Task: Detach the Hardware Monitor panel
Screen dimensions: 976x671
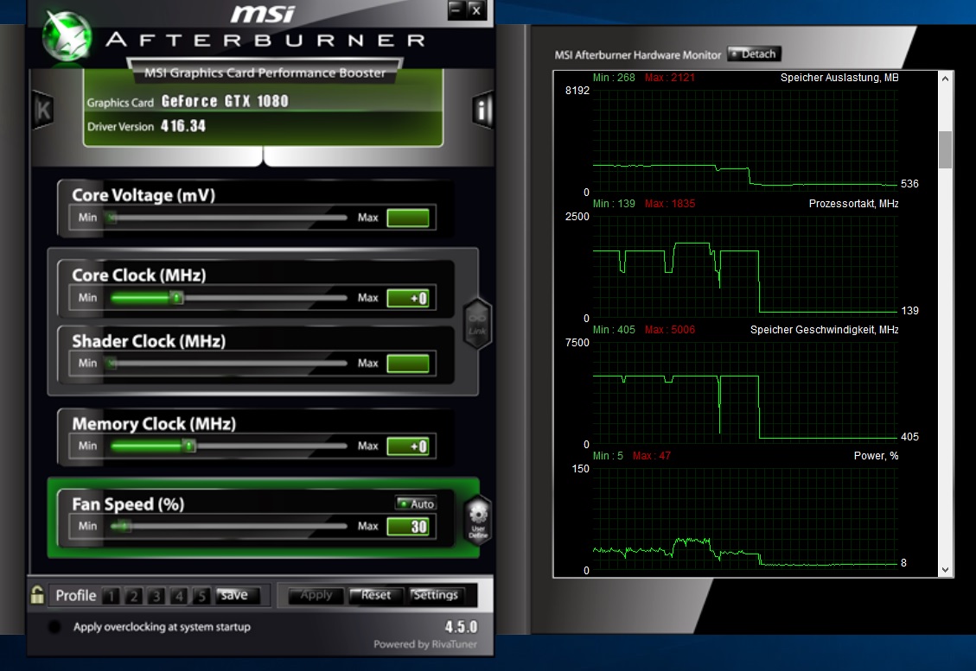Action: [x=754, y=54]
